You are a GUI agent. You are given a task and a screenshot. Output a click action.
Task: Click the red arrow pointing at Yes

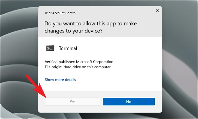pyautogui.click(x=35, y=86)
